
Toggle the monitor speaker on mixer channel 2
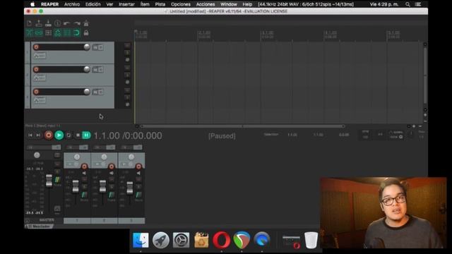pos(112,173)
